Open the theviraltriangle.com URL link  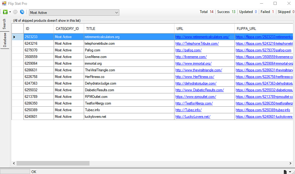[199, 70]
